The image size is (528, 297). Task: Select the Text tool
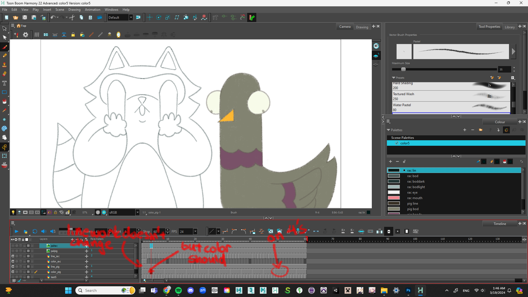click(4, 83)
